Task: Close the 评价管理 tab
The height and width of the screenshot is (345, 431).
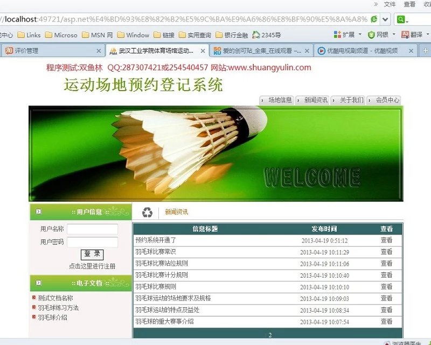Action: tap(99, 51)
